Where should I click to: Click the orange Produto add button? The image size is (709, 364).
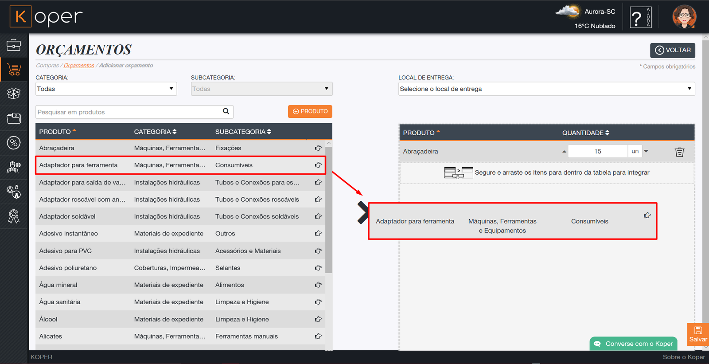click(x=310, y=112)
